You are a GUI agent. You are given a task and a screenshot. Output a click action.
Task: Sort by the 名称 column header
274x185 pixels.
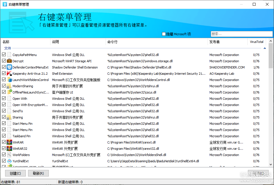26,42
